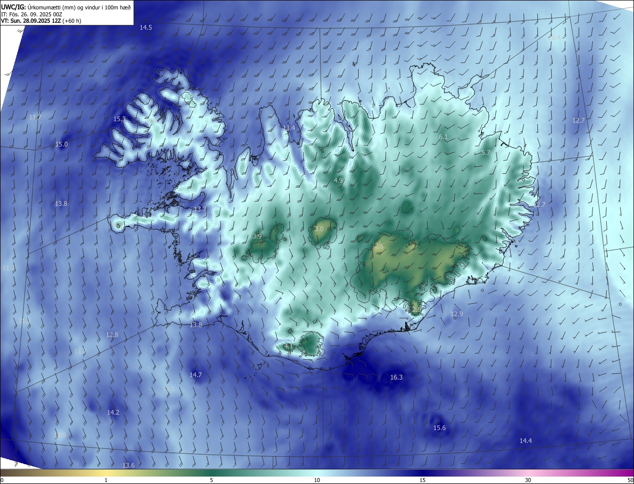Click the 14.7 value on the map
This screenshot has width=634, height=484.
(196, 375)
